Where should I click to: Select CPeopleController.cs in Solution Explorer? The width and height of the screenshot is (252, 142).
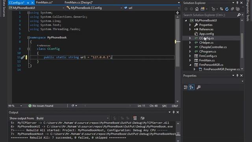pos(213,47)
